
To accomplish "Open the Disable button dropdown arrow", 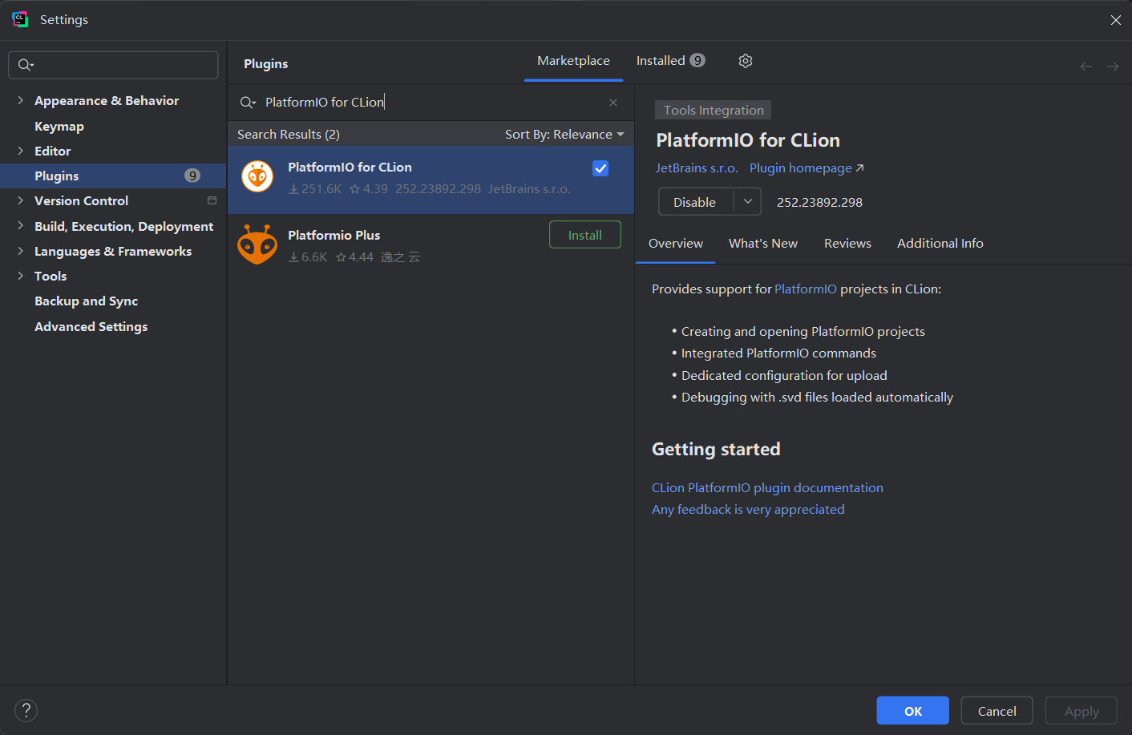I will click(748, 202).
